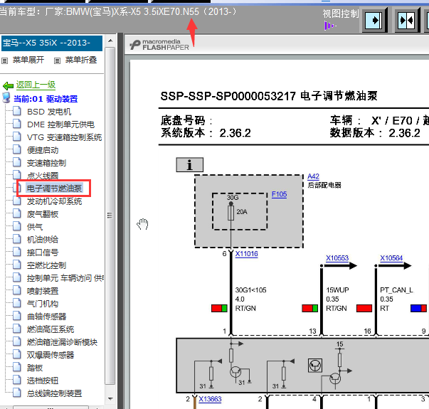Select DME 控制单元供电 in the tree
Screen dimensions: 429x409
tap(60, 124)
